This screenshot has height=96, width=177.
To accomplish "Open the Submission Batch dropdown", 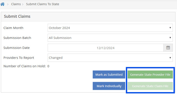I will (x=110, y=38).
